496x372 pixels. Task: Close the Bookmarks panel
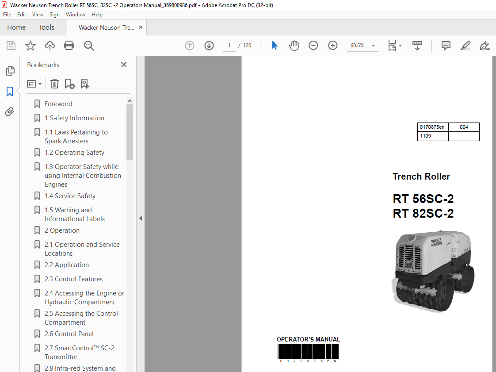point(124,65)
